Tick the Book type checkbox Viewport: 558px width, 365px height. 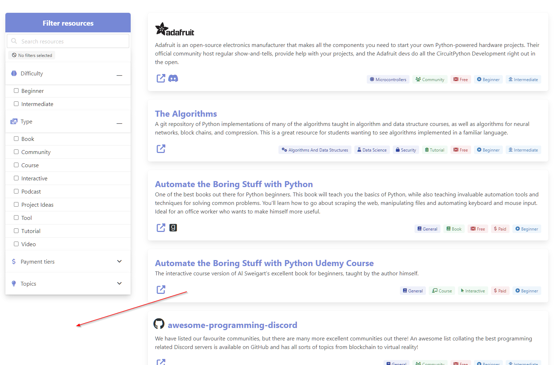[x=16, y=139]
